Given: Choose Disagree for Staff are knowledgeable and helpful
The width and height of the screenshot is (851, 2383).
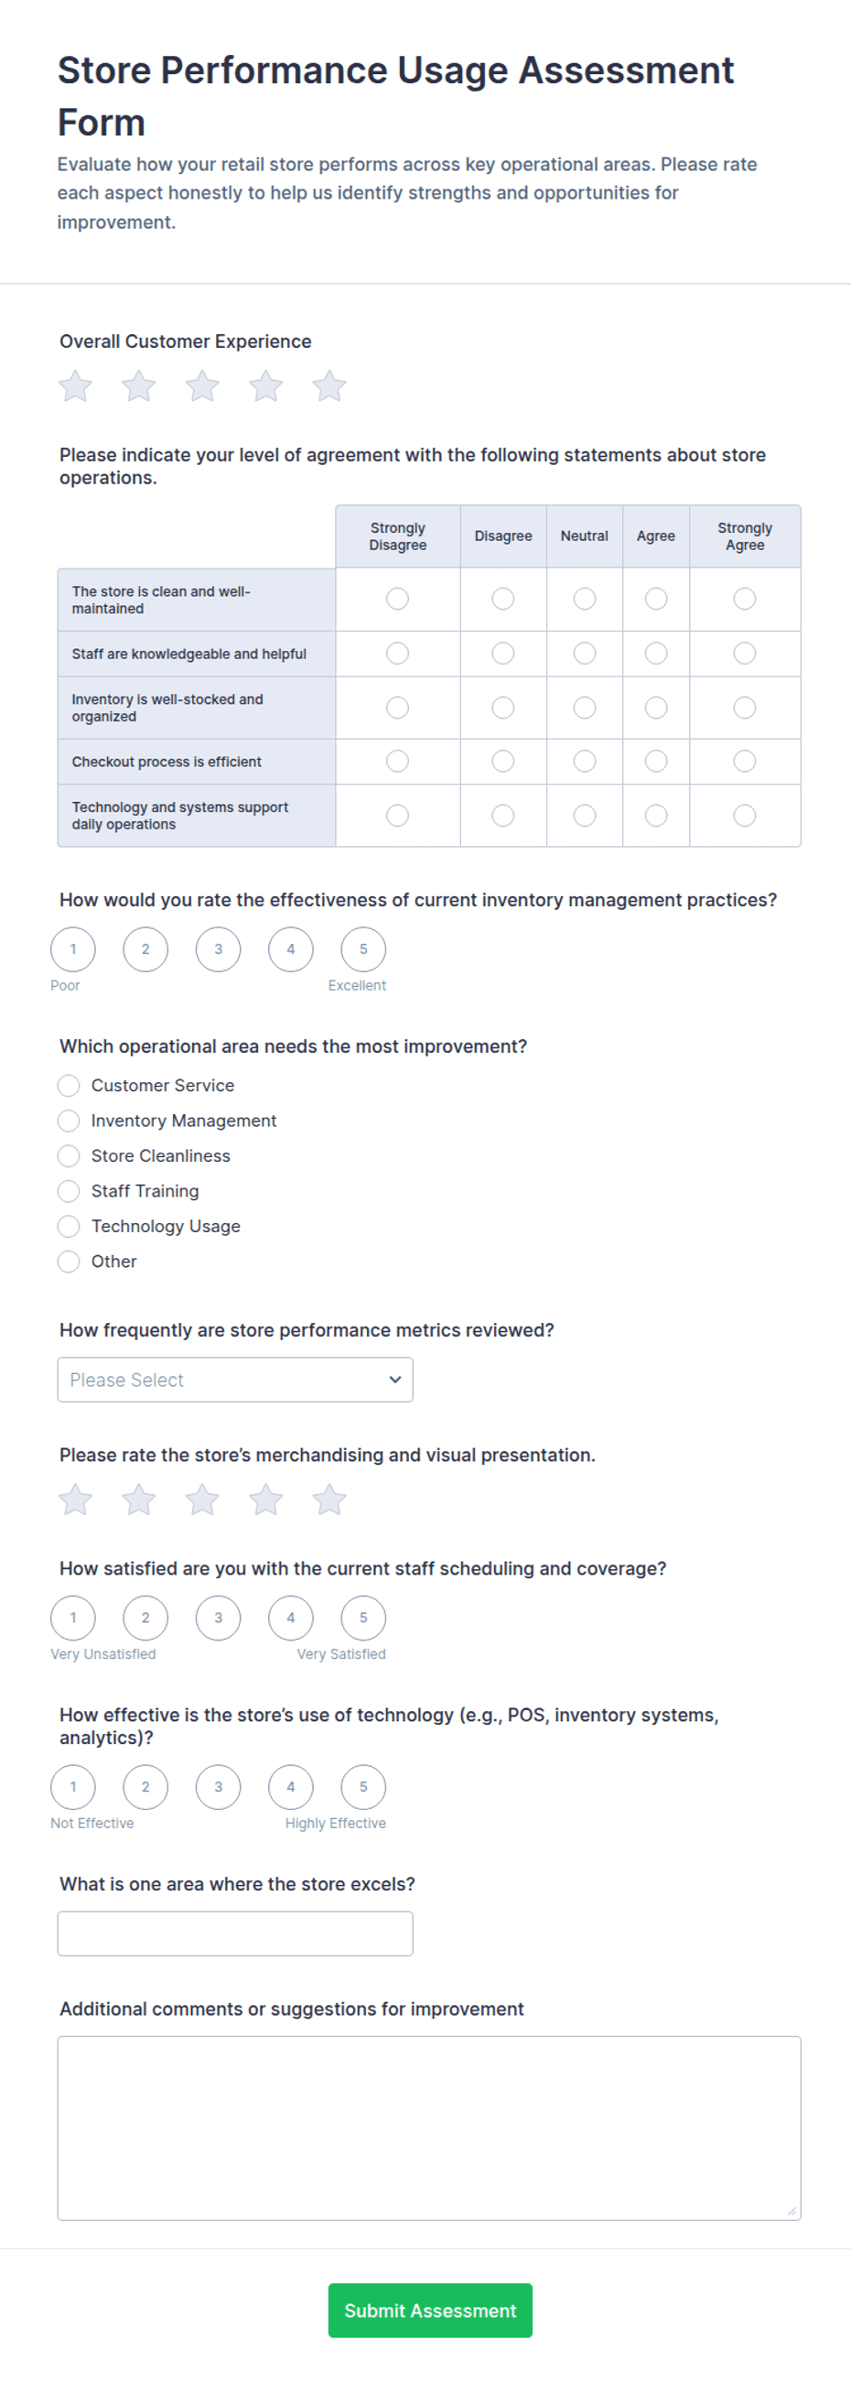Looking at the screenshot, I should click(503, 653).
